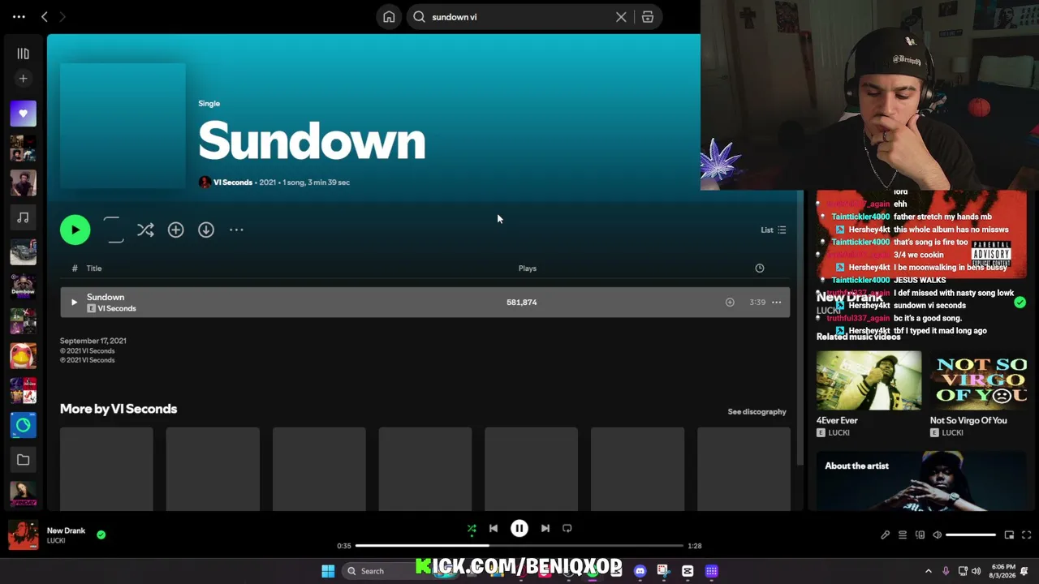
Task: Show lyrics with microphone icon
Action: click(886, 535)
